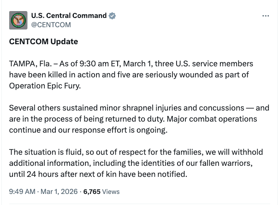Click the @CENTCOM handle
The image size is (278, 205).
51,24
